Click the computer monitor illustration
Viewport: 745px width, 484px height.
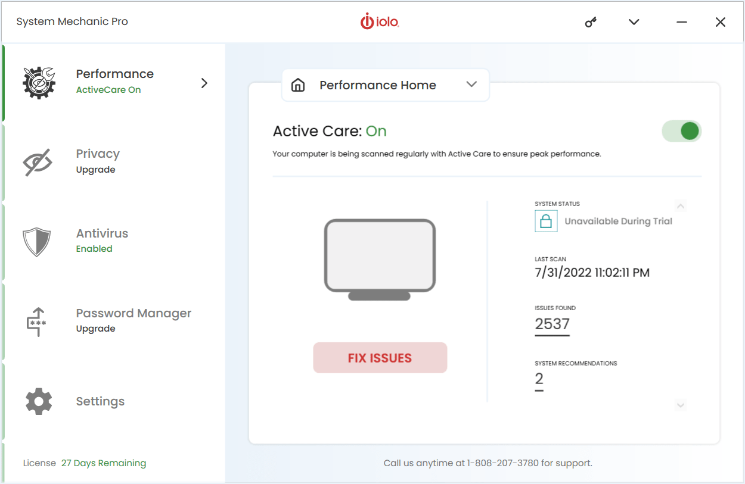(x=380, y=260)
